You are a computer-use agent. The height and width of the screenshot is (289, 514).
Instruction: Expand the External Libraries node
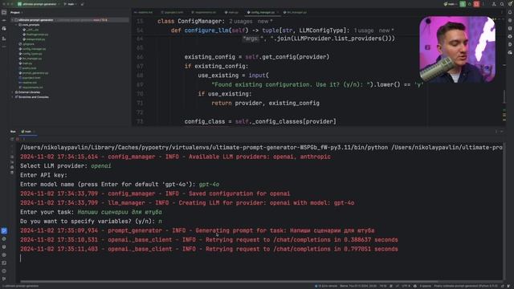pyautogui.click(x=13, y=92)
